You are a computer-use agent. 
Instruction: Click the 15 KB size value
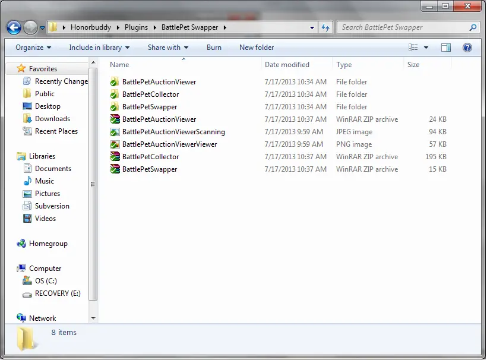click(x=438, y=169)
